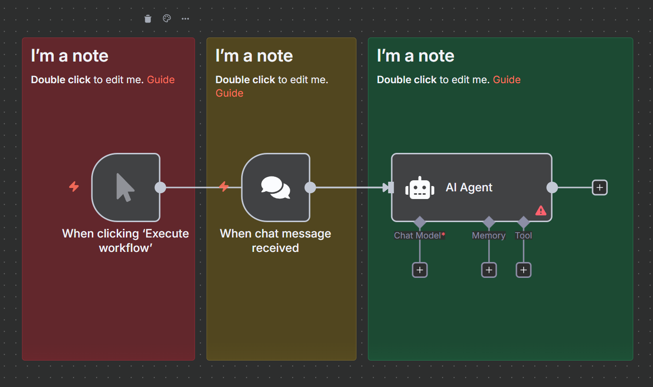Add a Tool sub-node with plus button
653x387 pixels.
pyautogui.click(x=523, y=270)
